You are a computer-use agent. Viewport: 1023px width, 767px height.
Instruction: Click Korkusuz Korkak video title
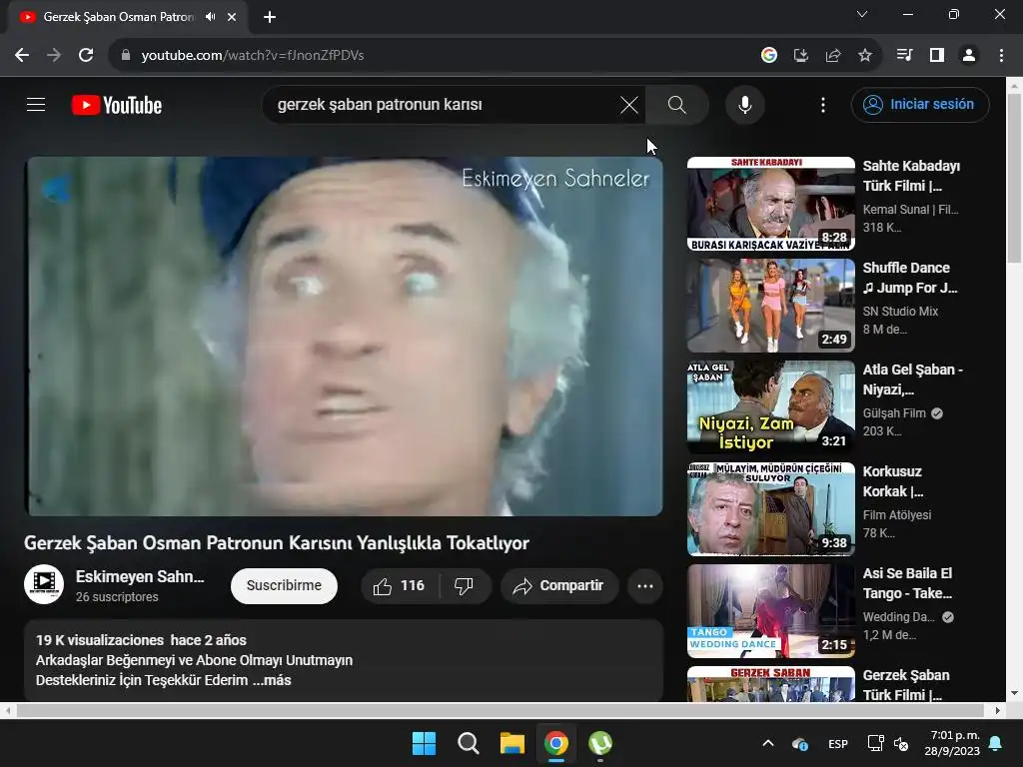tap(893, 480)
